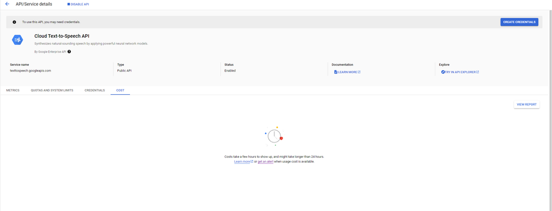The height and width of the screenshot is (211, 552).
Task: Click the 'Explore' column label
Action: 444,64
